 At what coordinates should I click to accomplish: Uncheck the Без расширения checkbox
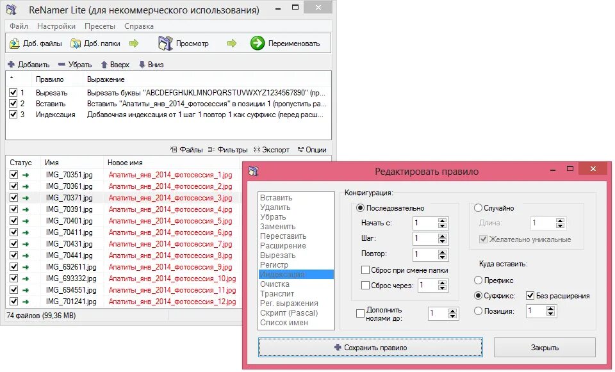[530, 296]
